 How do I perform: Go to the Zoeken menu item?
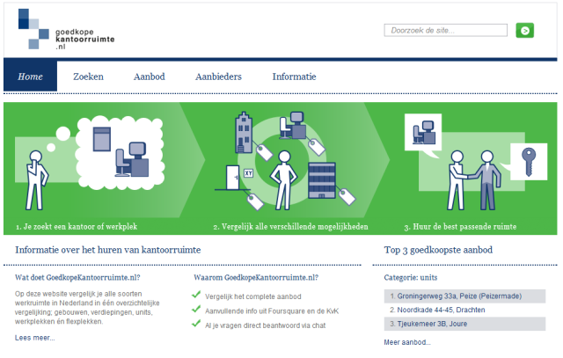[x=88, y=77]
